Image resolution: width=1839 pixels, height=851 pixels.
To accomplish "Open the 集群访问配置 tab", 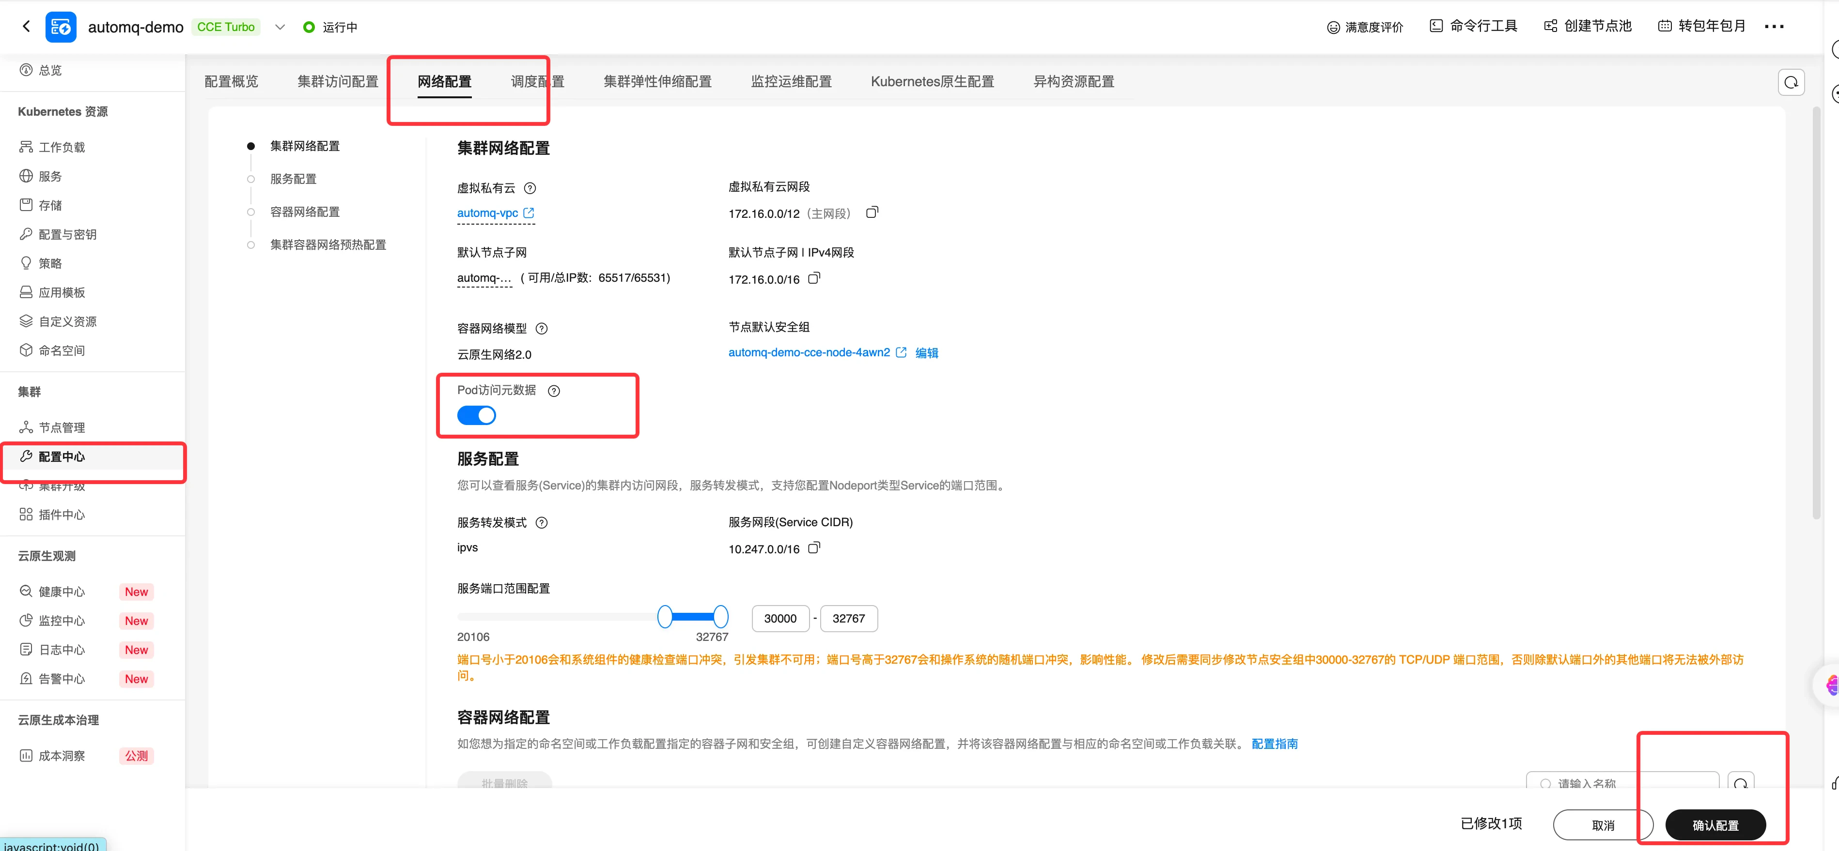I will 338,82.
